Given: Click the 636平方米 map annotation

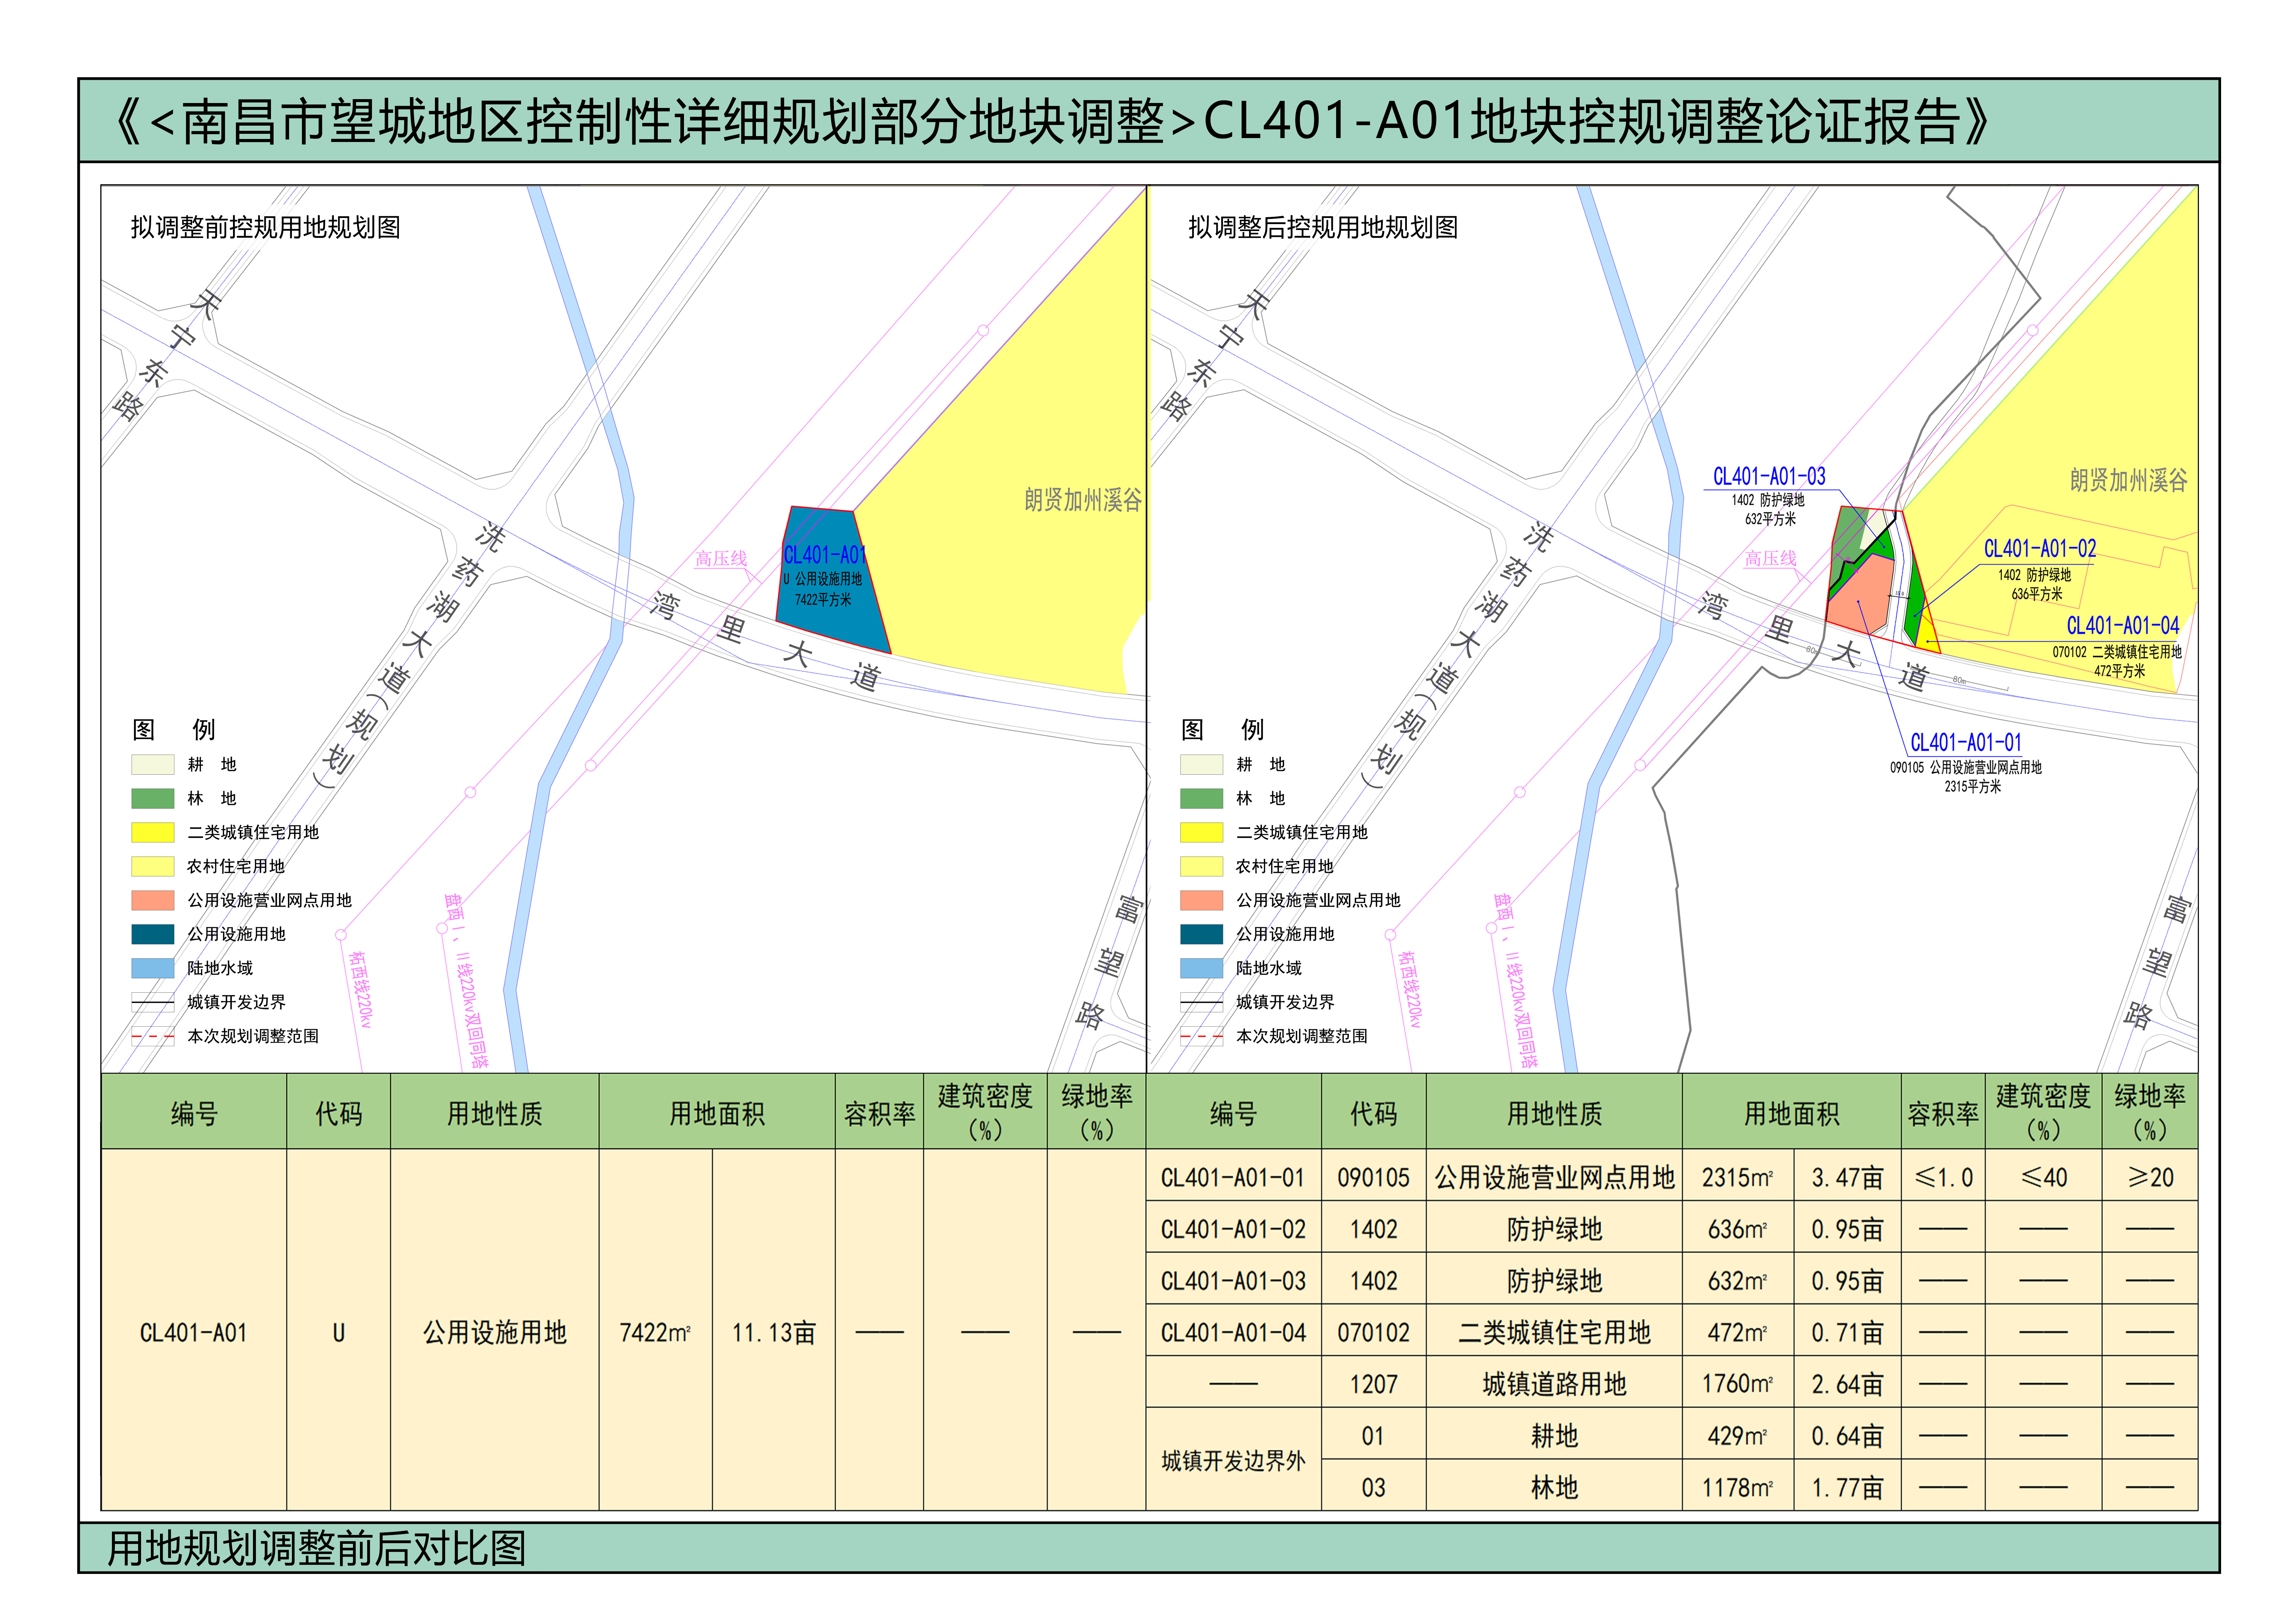Looking at the screenshot, I should tap(2037, 594).
